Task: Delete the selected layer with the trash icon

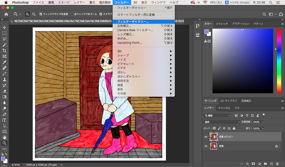Action: 277,164
